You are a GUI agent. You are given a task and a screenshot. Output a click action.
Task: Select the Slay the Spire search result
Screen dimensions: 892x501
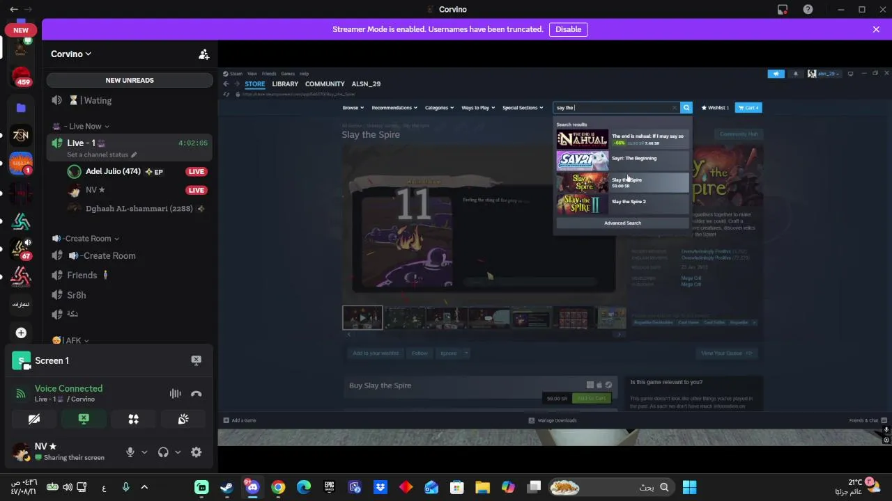(x=622, y=182)
